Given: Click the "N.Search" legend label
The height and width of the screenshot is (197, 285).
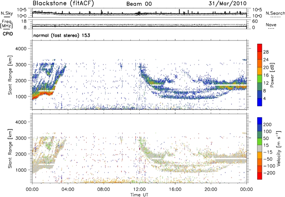Looking at the screenshot, I should point(275,13).
